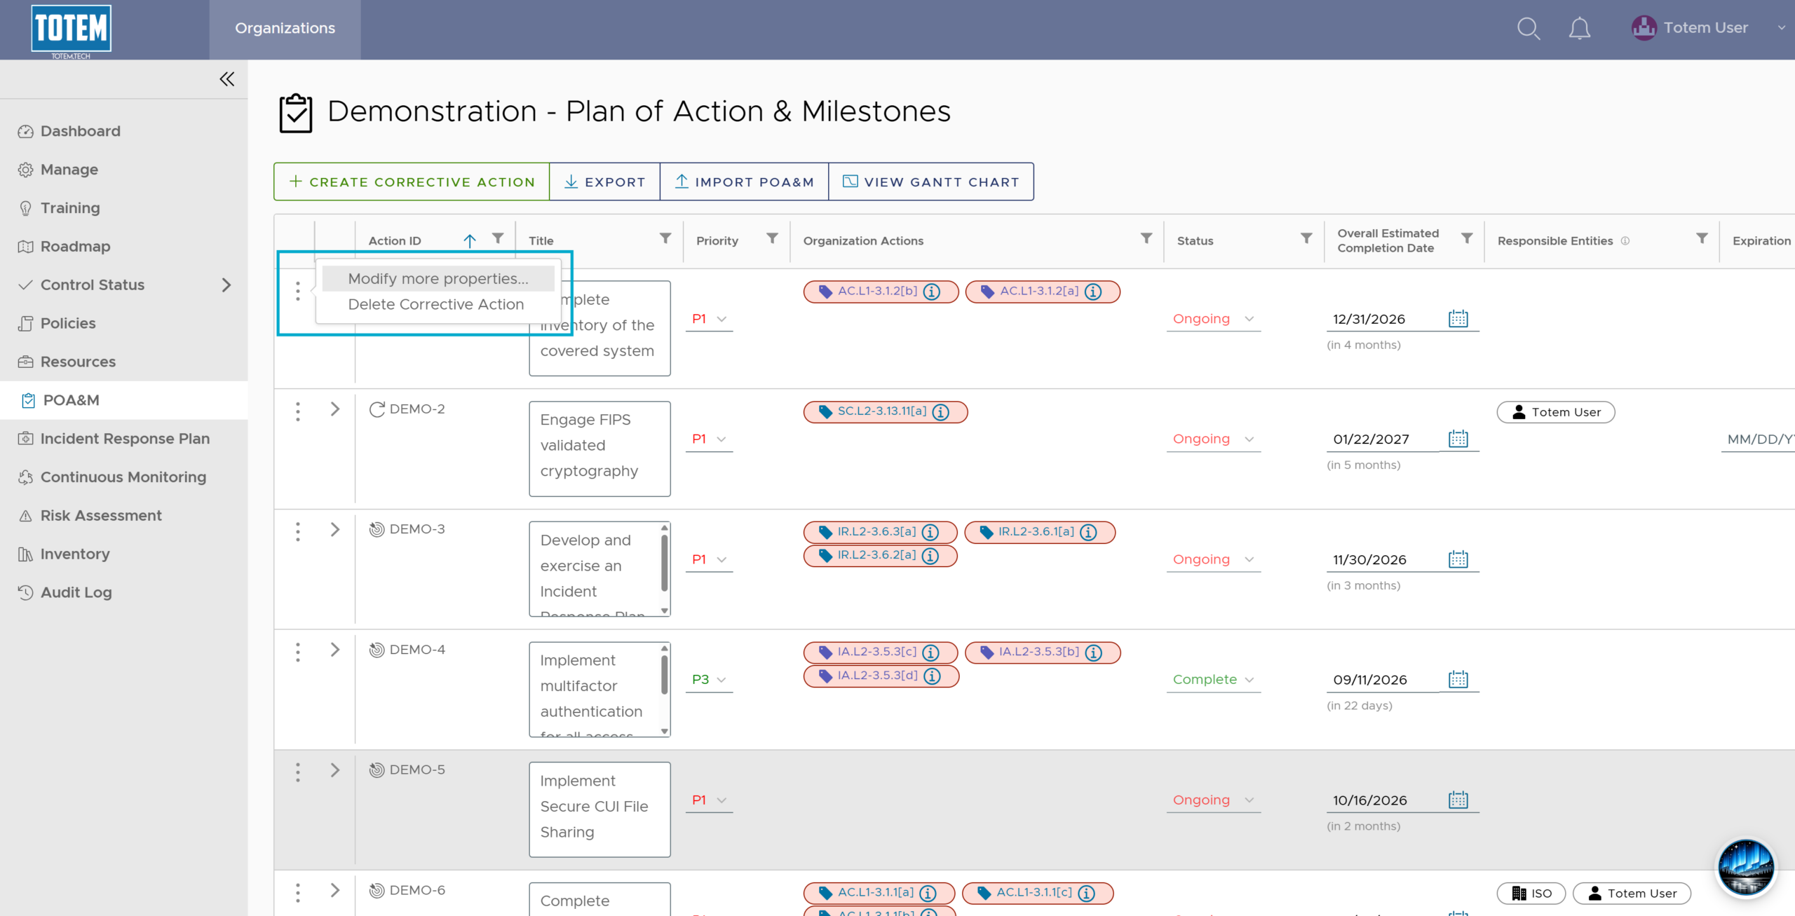The image size is (1795, 916).
Task: Filter the Status column
Action: click(x=1306, y=238)
